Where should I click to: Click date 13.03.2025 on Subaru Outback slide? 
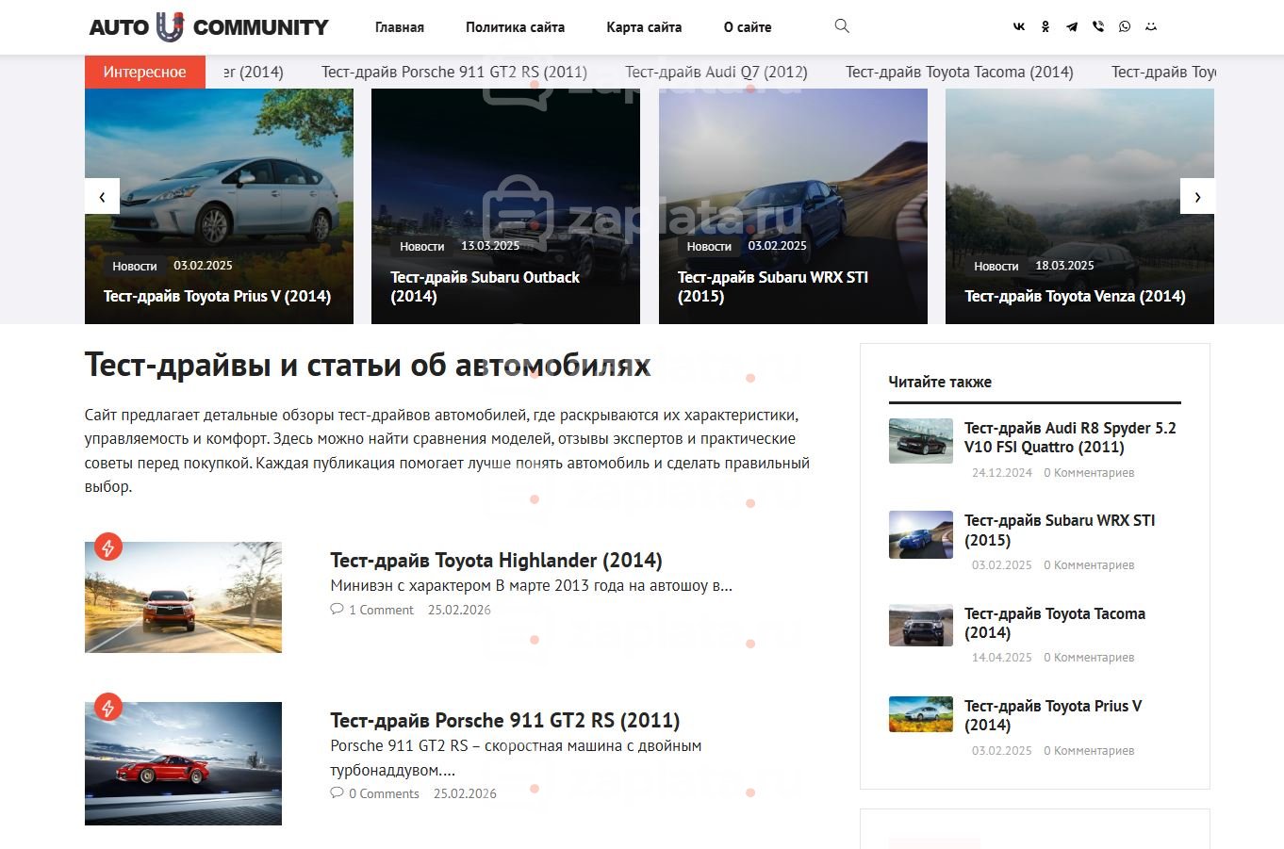click(x=490, y=246)
